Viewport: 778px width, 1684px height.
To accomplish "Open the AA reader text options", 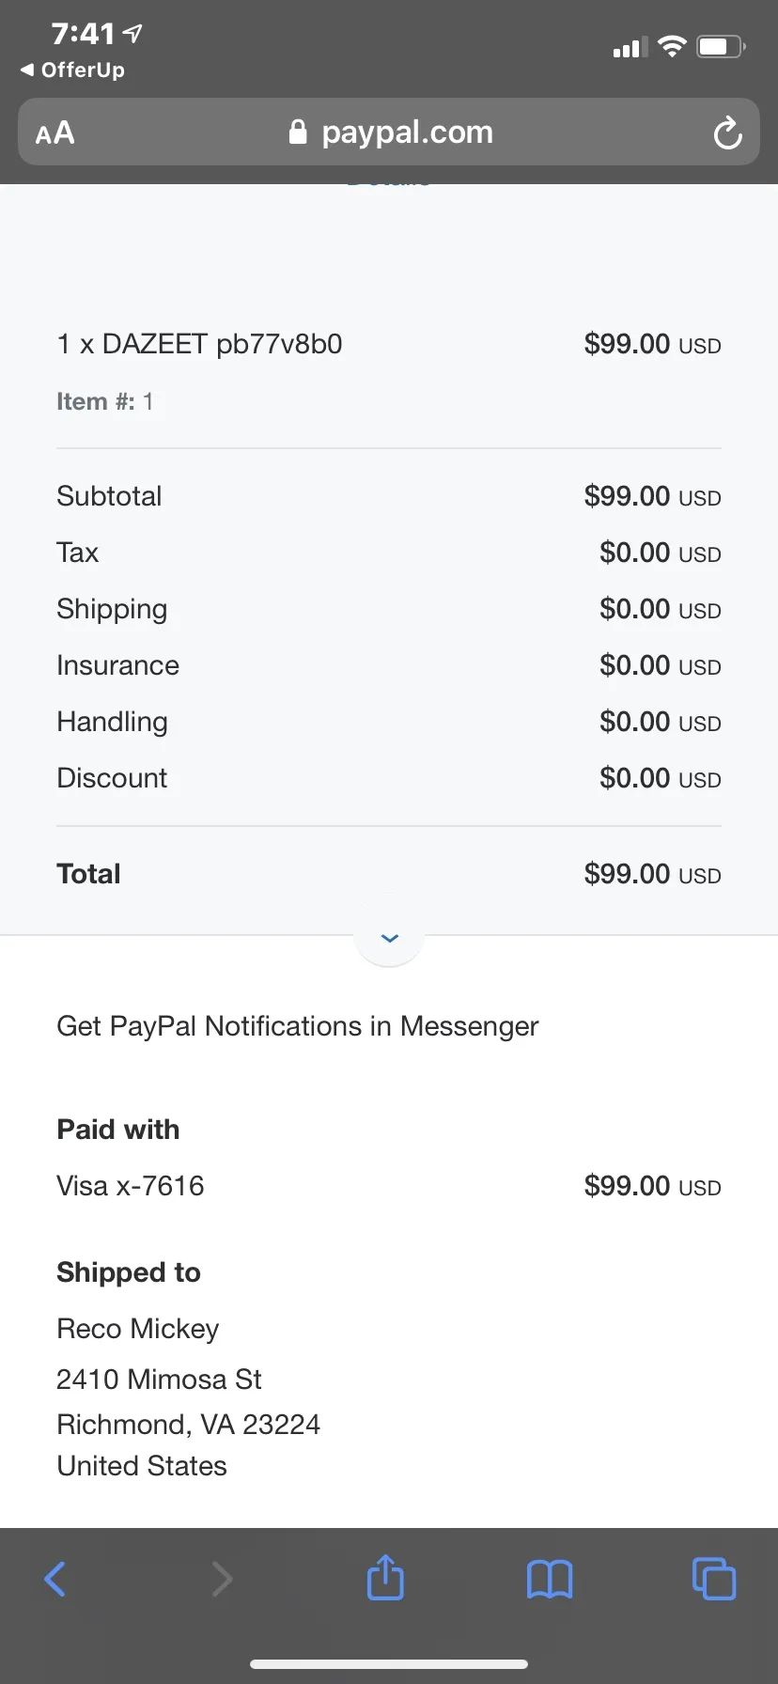I will pos(55,133).
